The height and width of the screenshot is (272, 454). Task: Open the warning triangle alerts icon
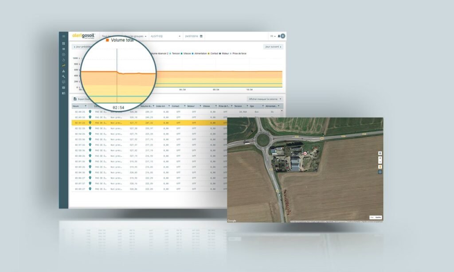tap(64, 71)
